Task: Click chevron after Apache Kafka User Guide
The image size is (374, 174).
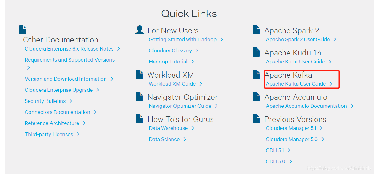Action: (331, 84)
